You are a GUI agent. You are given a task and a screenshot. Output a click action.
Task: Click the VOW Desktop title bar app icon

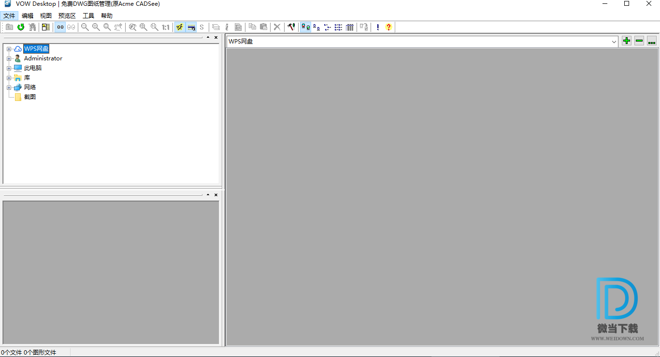click(8, 4)
